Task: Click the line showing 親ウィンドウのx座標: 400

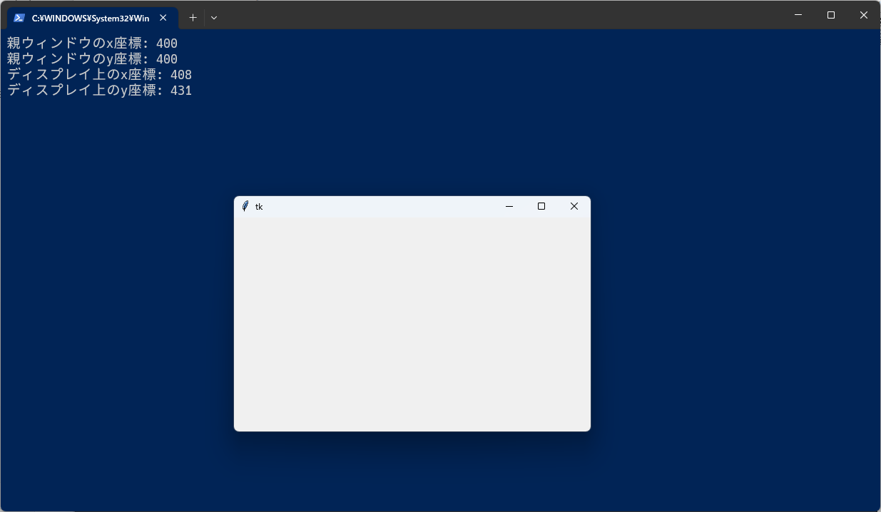Action: (91, 43)
